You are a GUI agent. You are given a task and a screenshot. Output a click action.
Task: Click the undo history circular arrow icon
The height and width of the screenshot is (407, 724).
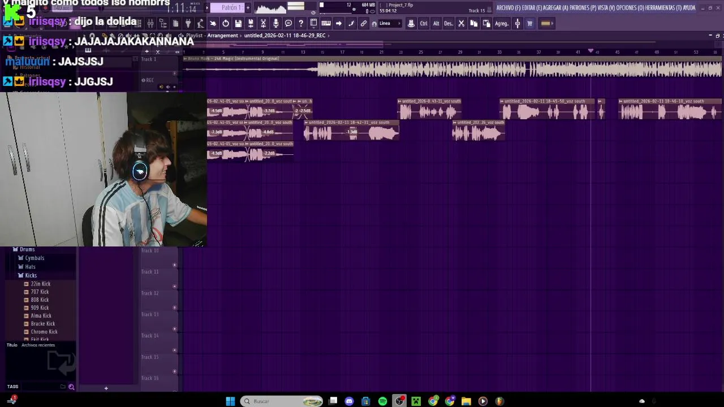pyautogui.click(x=225, y=23)
